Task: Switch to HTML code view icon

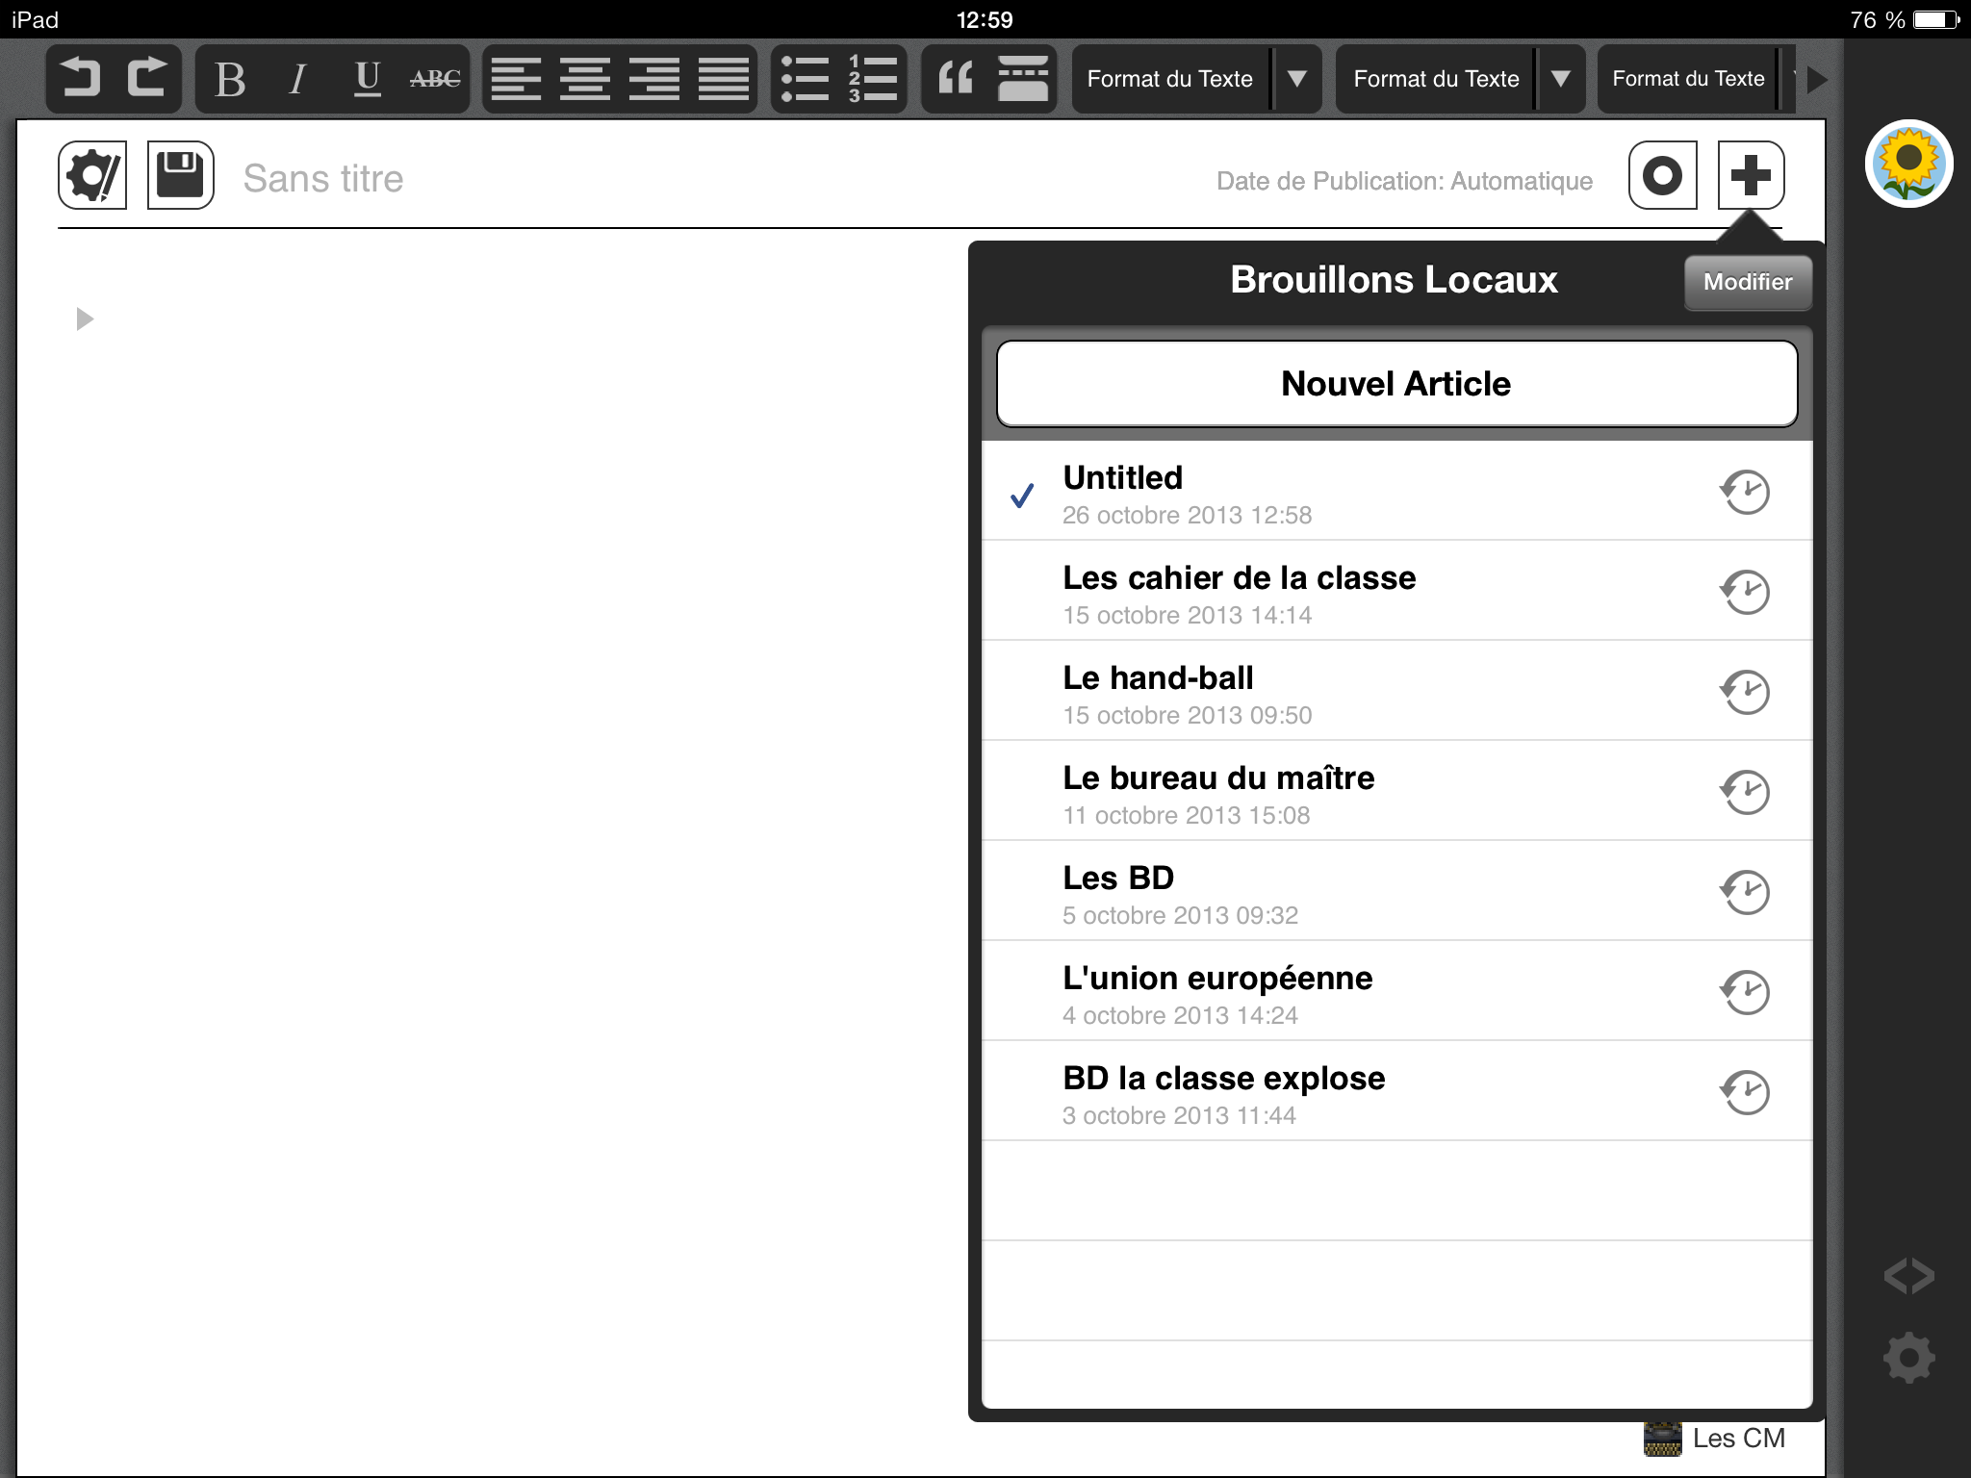Action: 1908,1276
